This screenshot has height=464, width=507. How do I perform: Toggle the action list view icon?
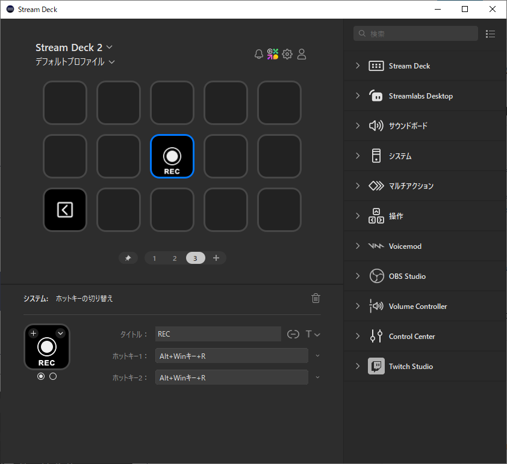tap(491, 34)
